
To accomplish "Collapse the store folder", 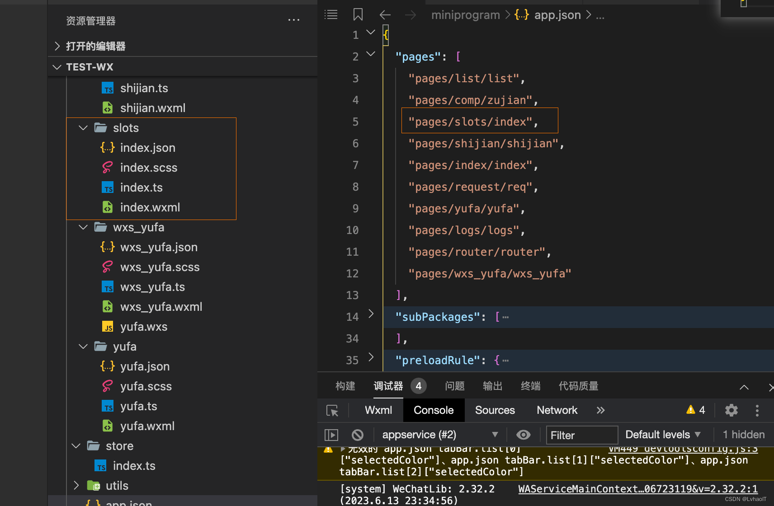I will (76, 446).
